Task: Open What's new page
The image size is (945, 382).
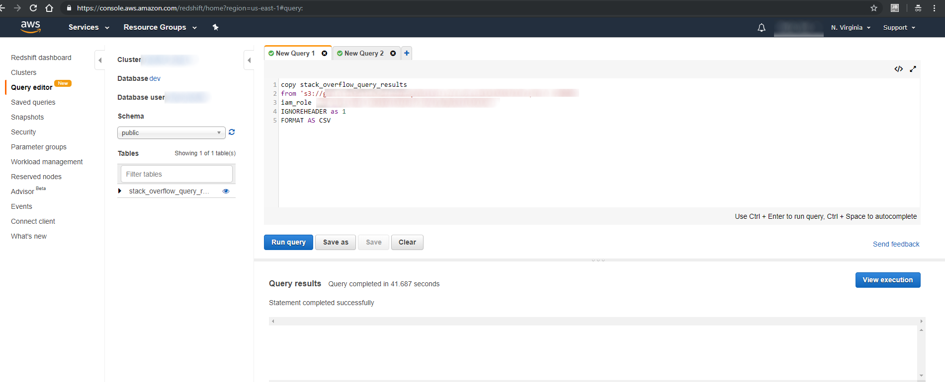Action: [x=29, y=236]
